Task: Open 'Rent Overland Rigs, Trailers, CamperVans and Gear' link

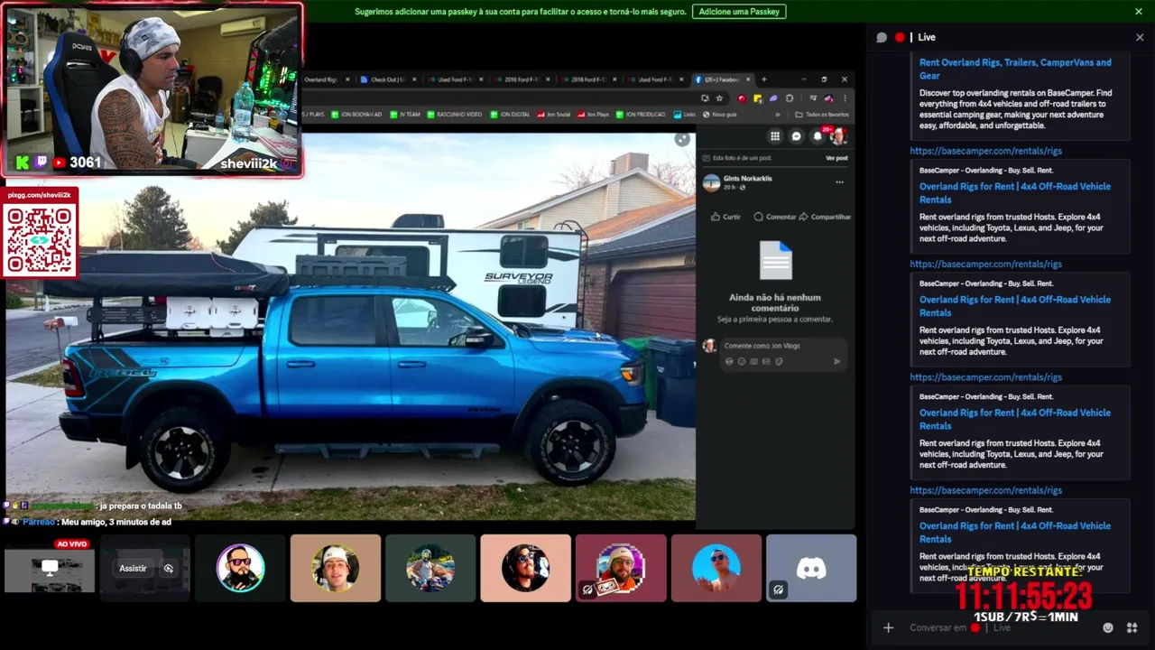Action: coord(1015,69)
